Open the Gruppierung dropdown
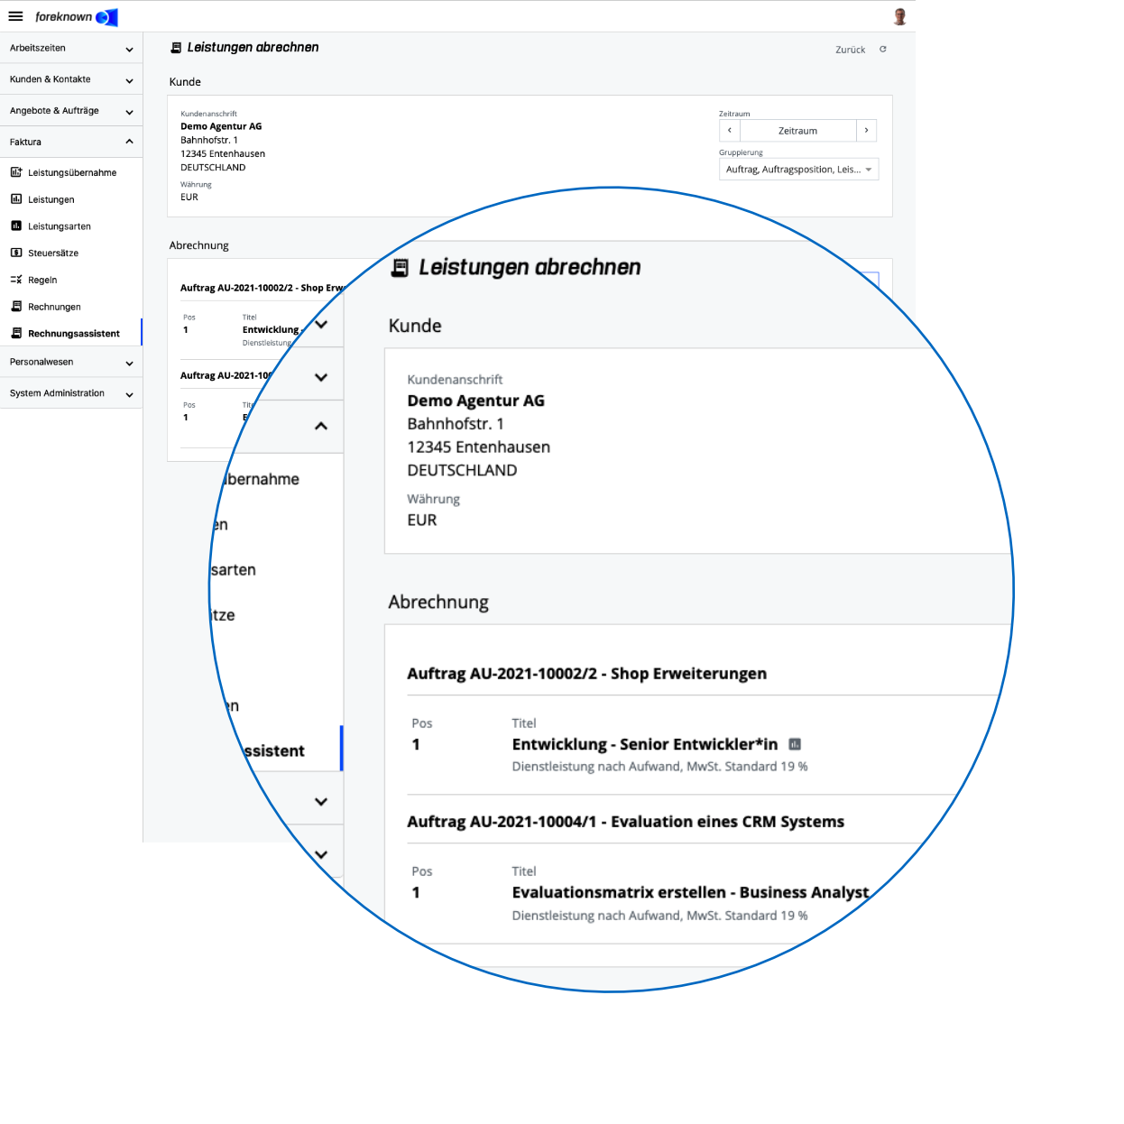1124x1124 pixels. [798, 170]
